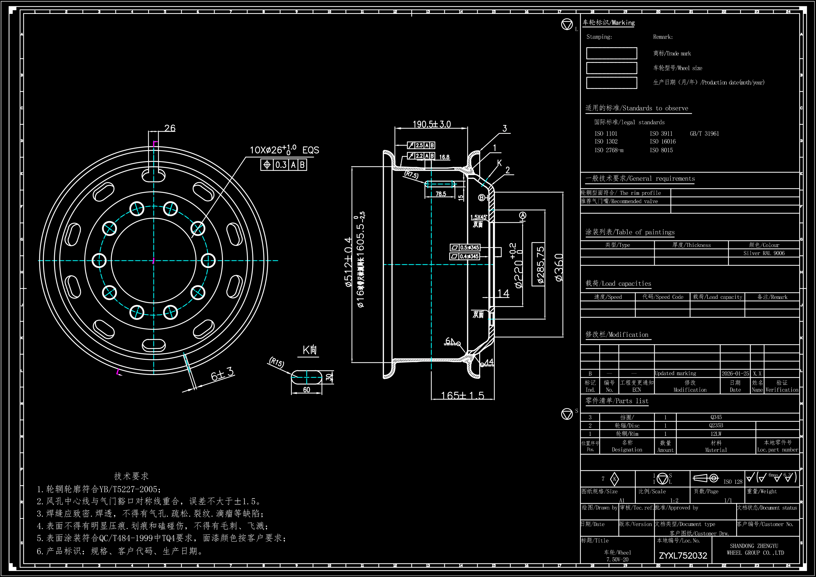Click the drawing number ZYXL752032

(x=683, y=555)
